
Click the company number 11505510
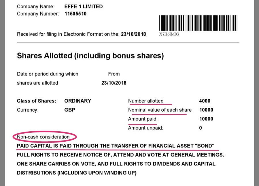pyautogui.click(x=76, y=14)
